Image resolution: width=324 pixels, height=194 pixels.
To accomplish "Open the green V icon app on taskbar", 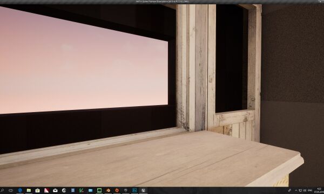I will point(82,190).
